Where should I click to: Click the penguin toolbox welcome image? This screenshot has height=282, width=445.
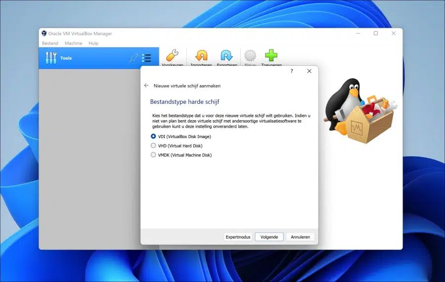tap(360, 111)
